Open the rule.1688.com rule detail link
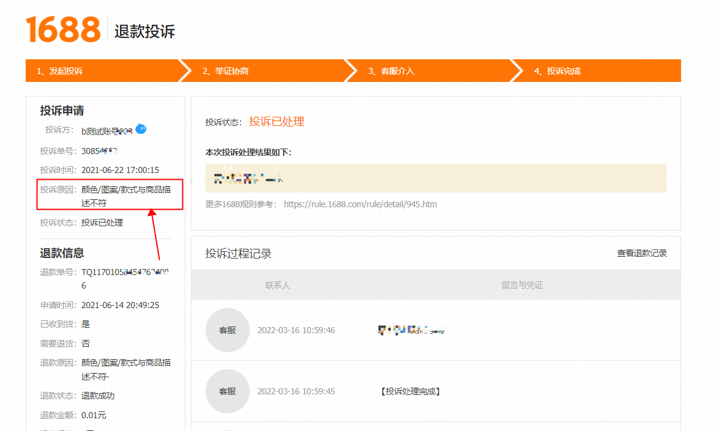719x431 pixels. click(360, 204)
